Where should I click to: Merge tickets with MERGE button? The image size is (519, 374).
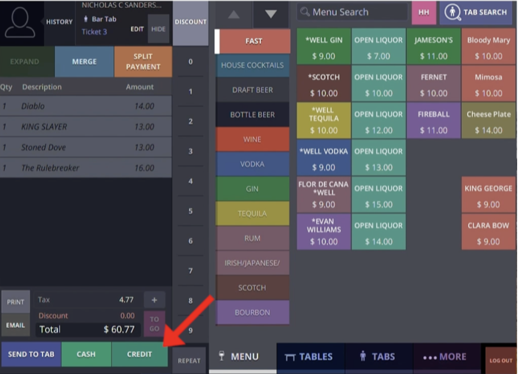[85, 62]
